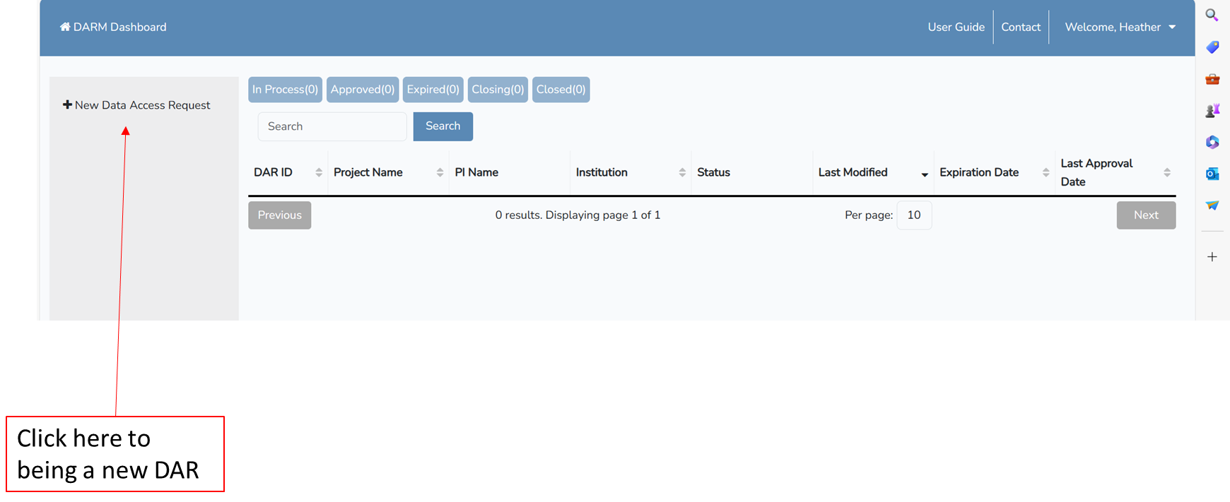
Task: Go to DARM Dashboard home
Action: 113,27
